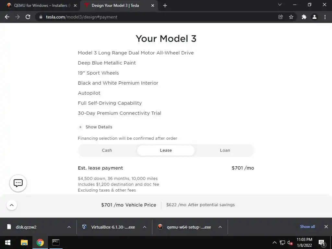Show hidden system tray icons
Image resolution: width=332 pixels, height=249 pixels.
(274, 243)
